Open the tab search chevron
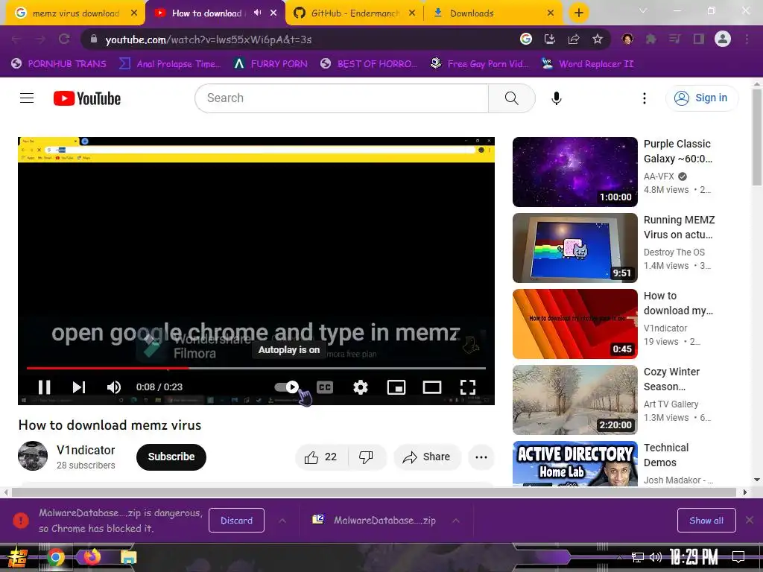The image size is (763, 572). point(643,10)
